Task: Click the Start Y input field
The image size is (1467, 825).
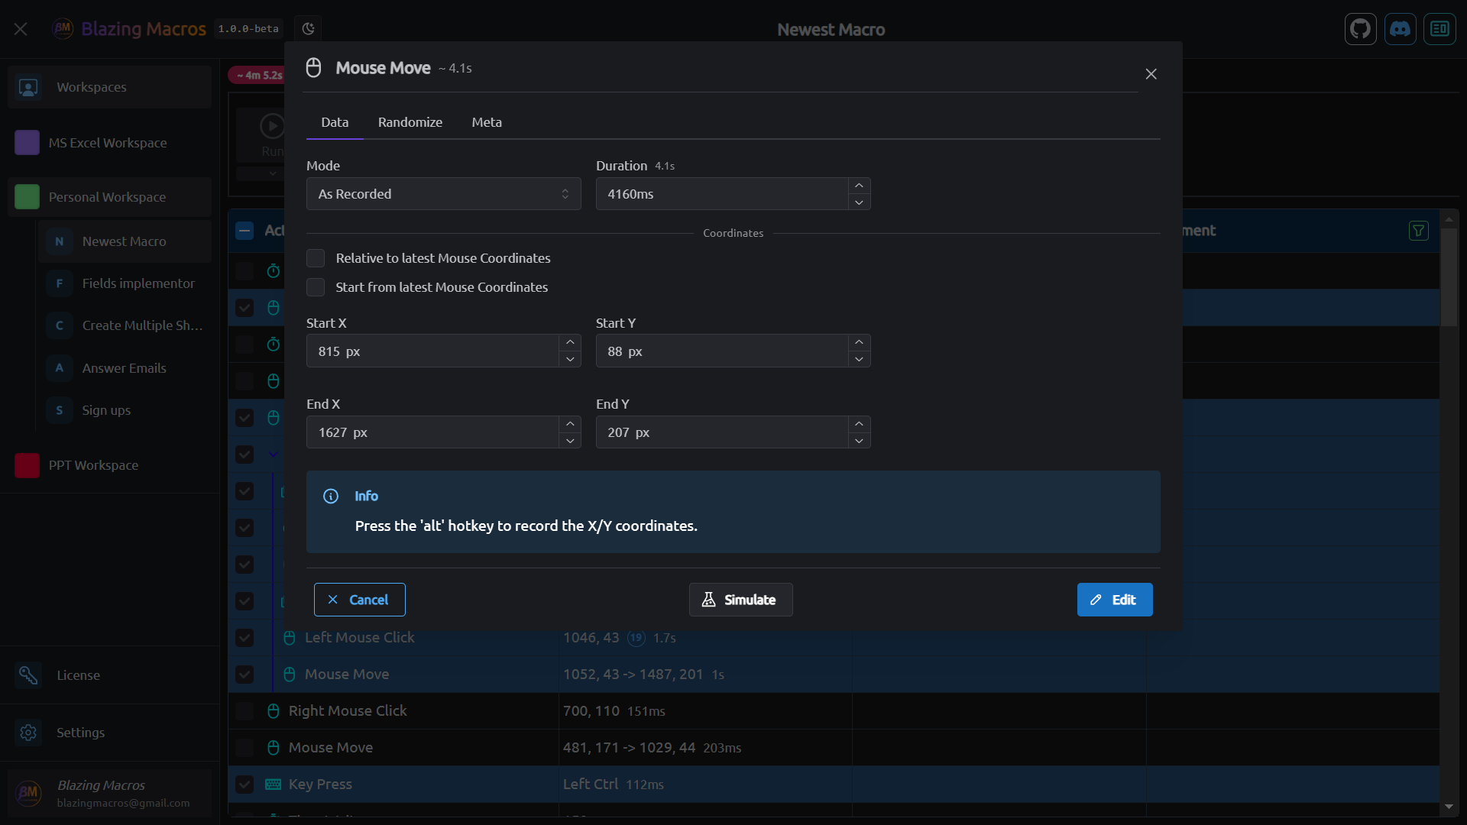Action: pyautogui.click(x=721, y=351)
